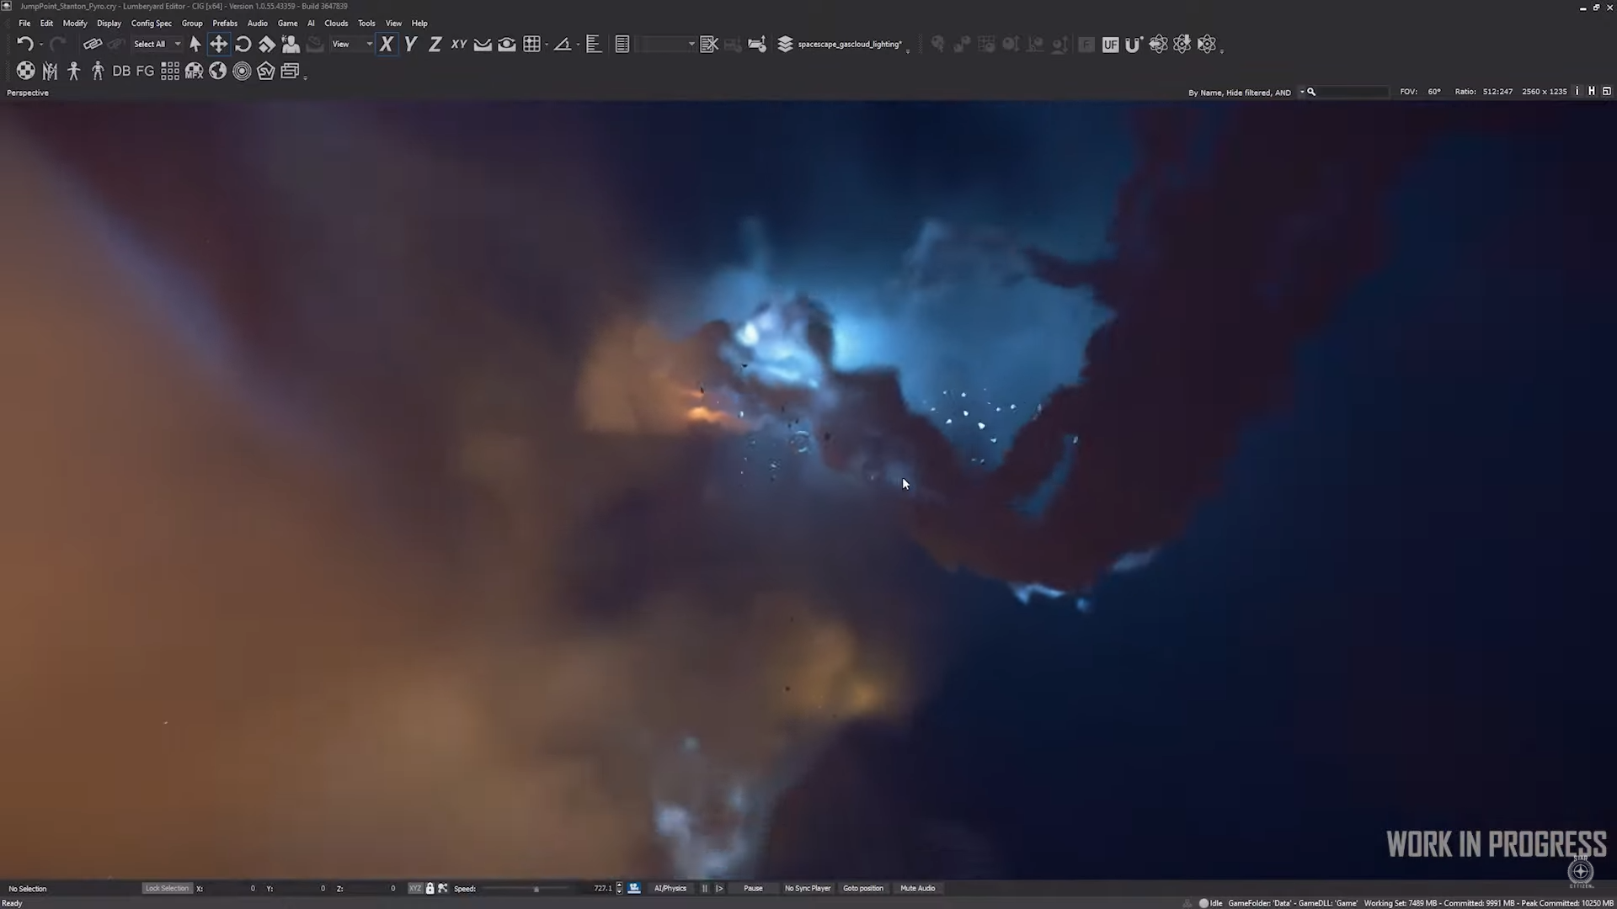This screenshot has width=1617, height=909.
Task: Open the Modify menu
Action: (75, 24)
